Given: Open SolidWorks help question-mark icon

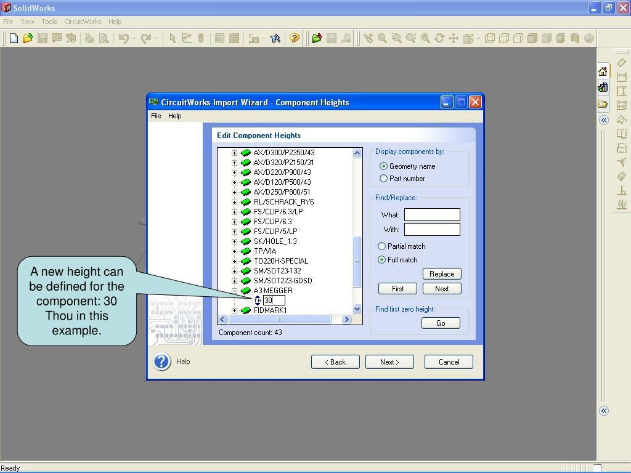Looking at the screenshot, I should tap(295, 38).
